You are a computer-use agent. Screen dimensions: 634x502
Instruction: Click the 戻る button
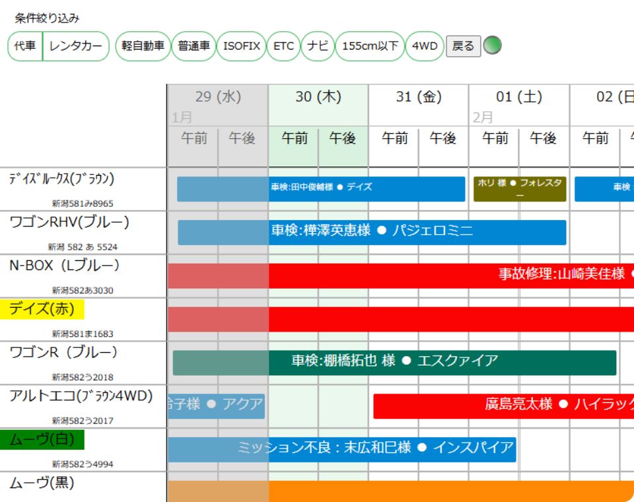[x=464, y=46]
